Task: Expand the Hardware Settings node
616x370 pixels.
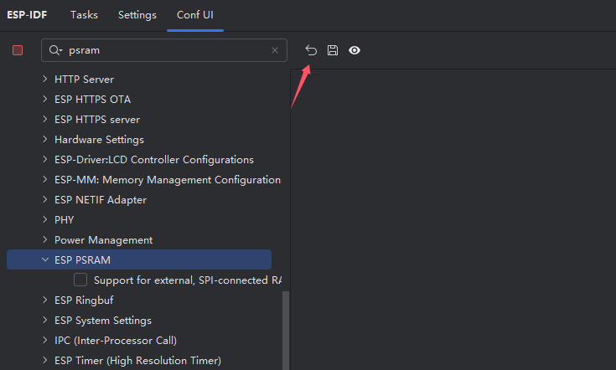Action: pos(44,140)
